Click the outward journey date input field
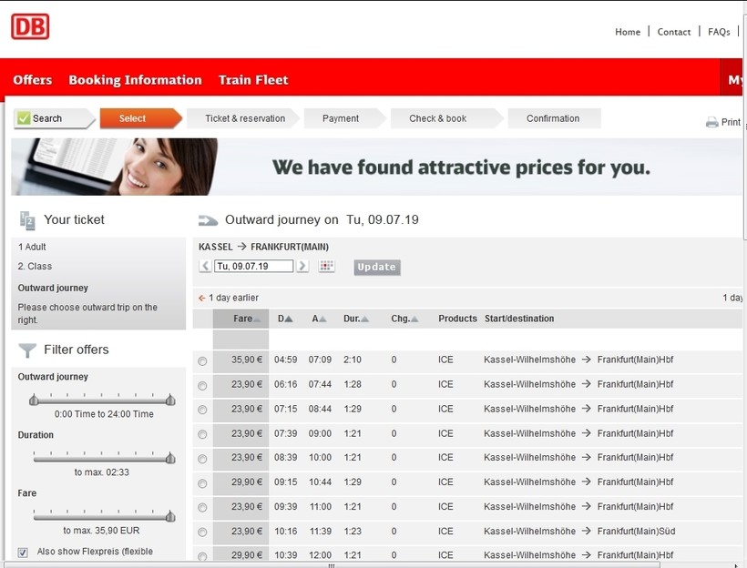The width and height of the screenshot is (747, 568). click(x=254, y=267)
